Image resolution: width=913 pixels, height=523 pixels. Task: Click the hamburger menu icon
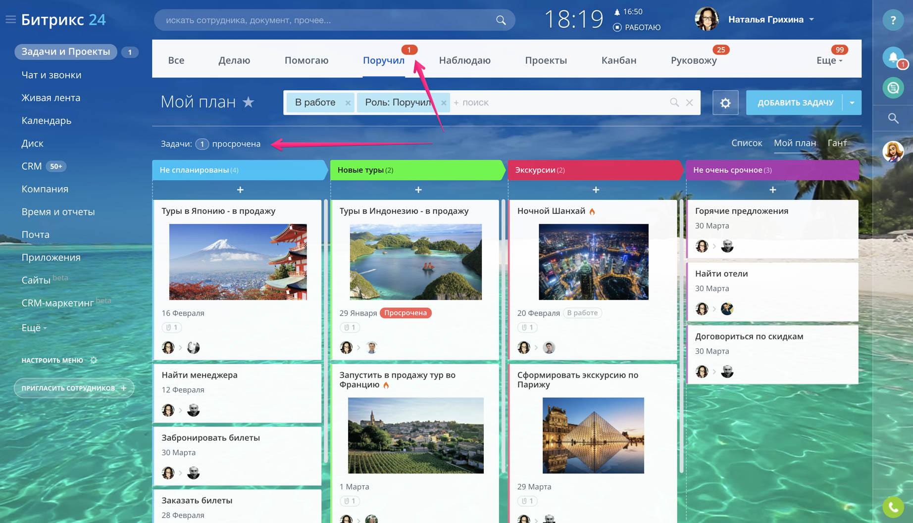click(10, 20)
